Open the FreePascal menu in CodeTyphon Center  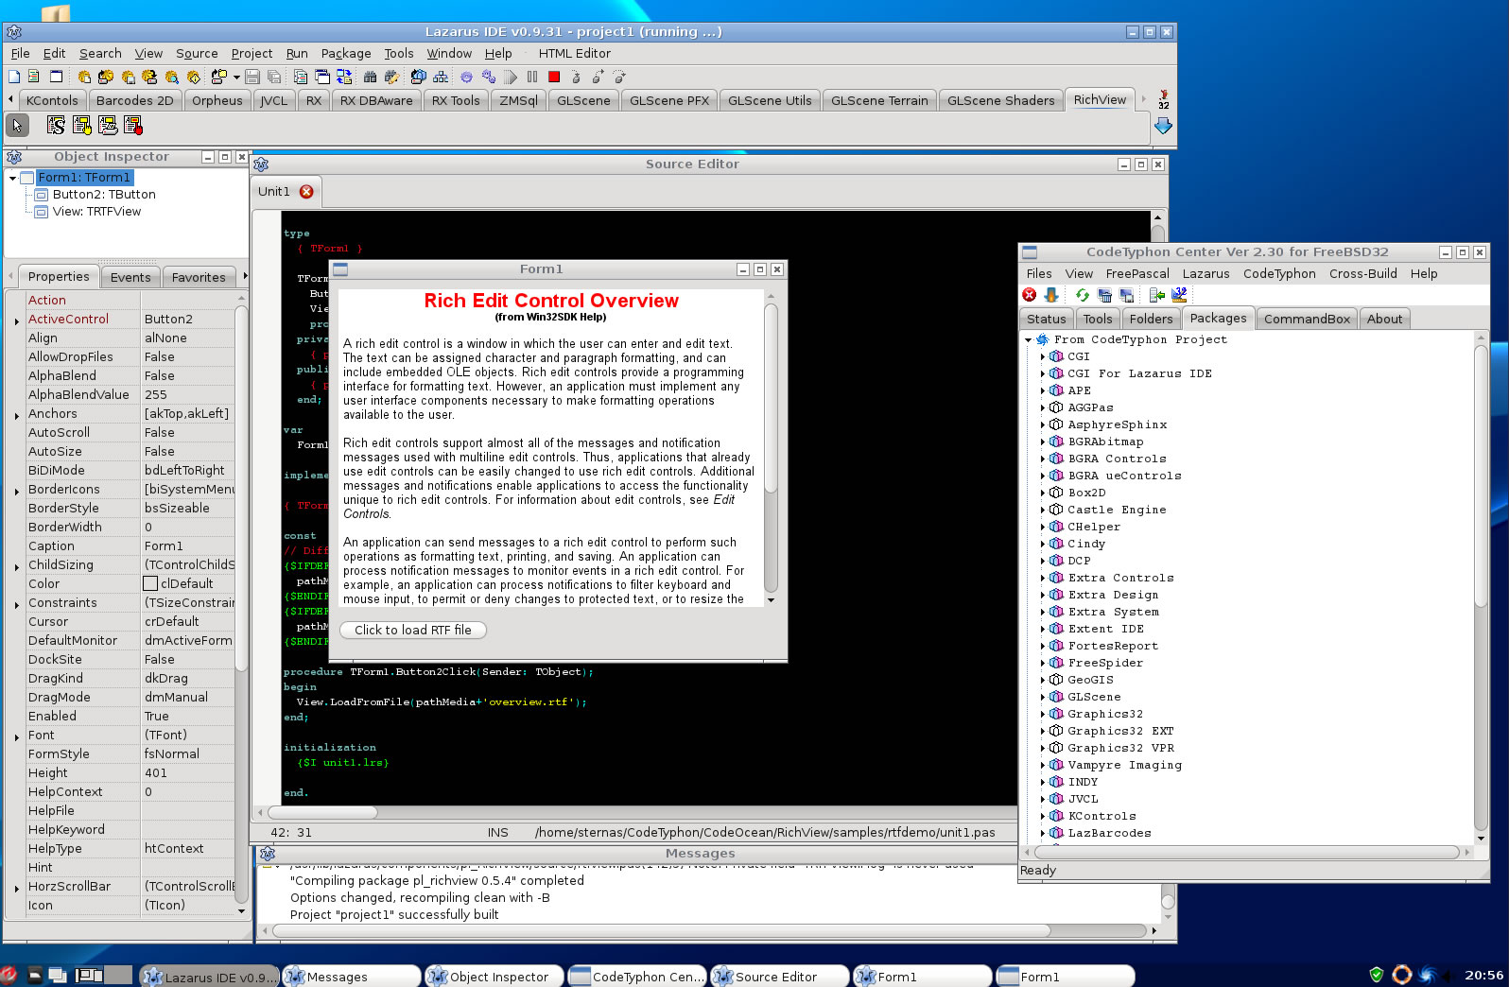pos(1137,273)
